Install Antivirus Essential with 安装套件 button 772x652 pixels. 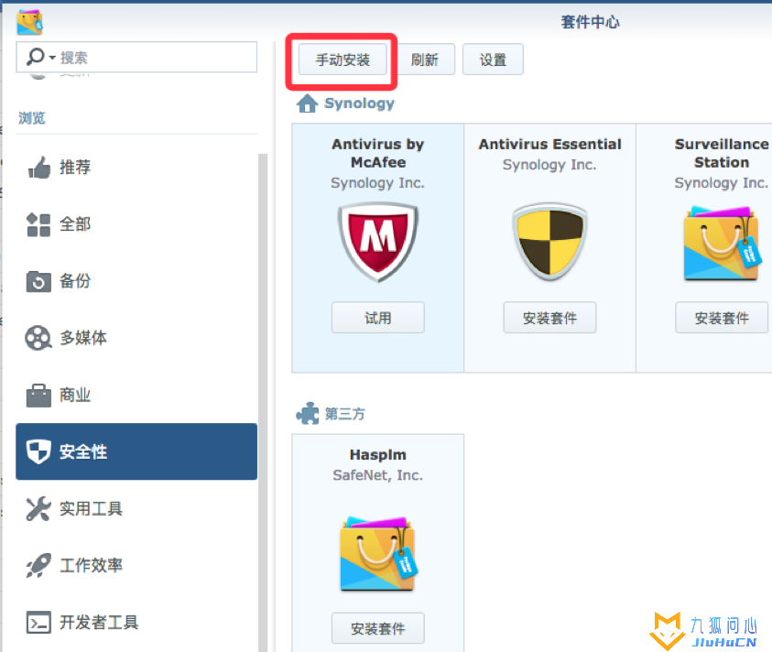pos(550,318)
